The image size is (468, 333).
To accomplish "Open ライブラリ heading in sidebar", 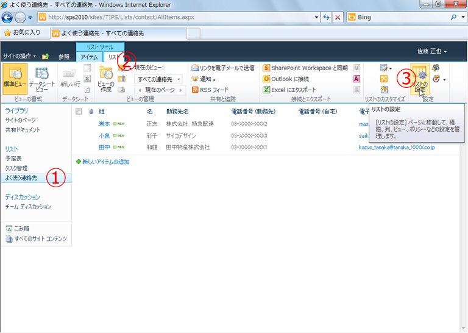I will (16, 110).
